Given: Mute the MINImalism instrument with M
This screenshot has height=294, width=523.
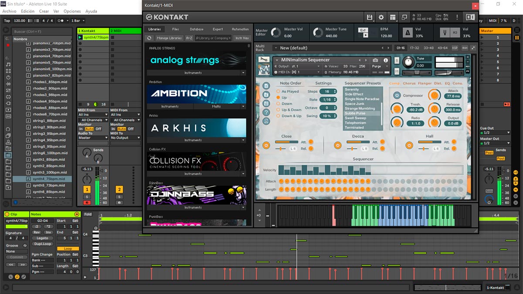Looking at the screenshot, I should pos(397,71).
